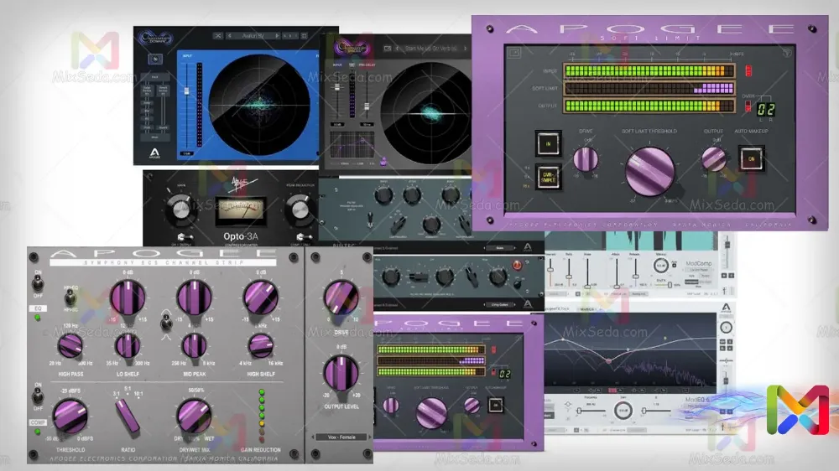Toggle the EQ On/Off switch

tap(38, 282)
